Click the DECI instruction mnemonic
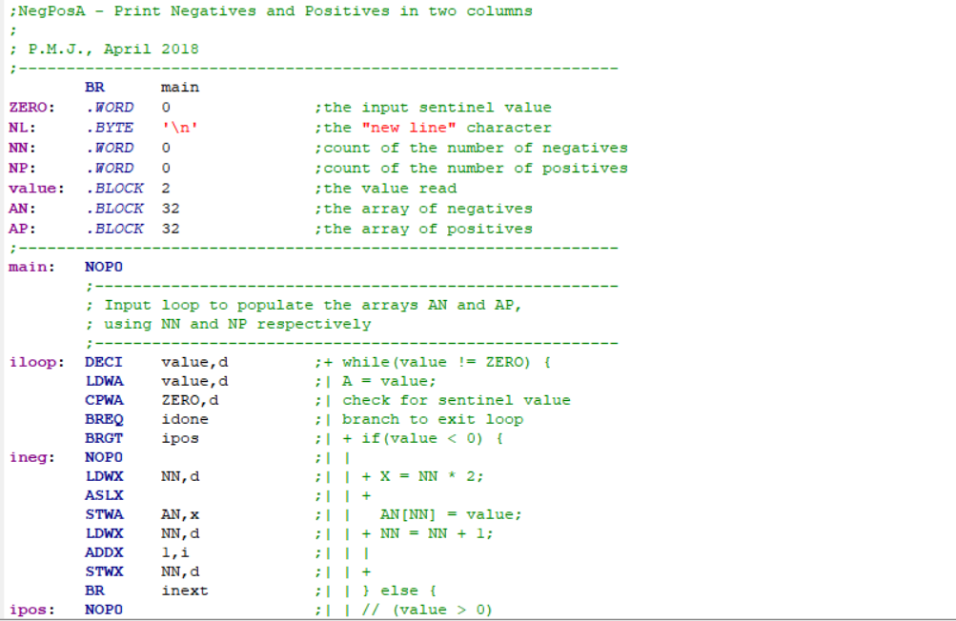Screen dimensions: 956x621 click(102, 361)
